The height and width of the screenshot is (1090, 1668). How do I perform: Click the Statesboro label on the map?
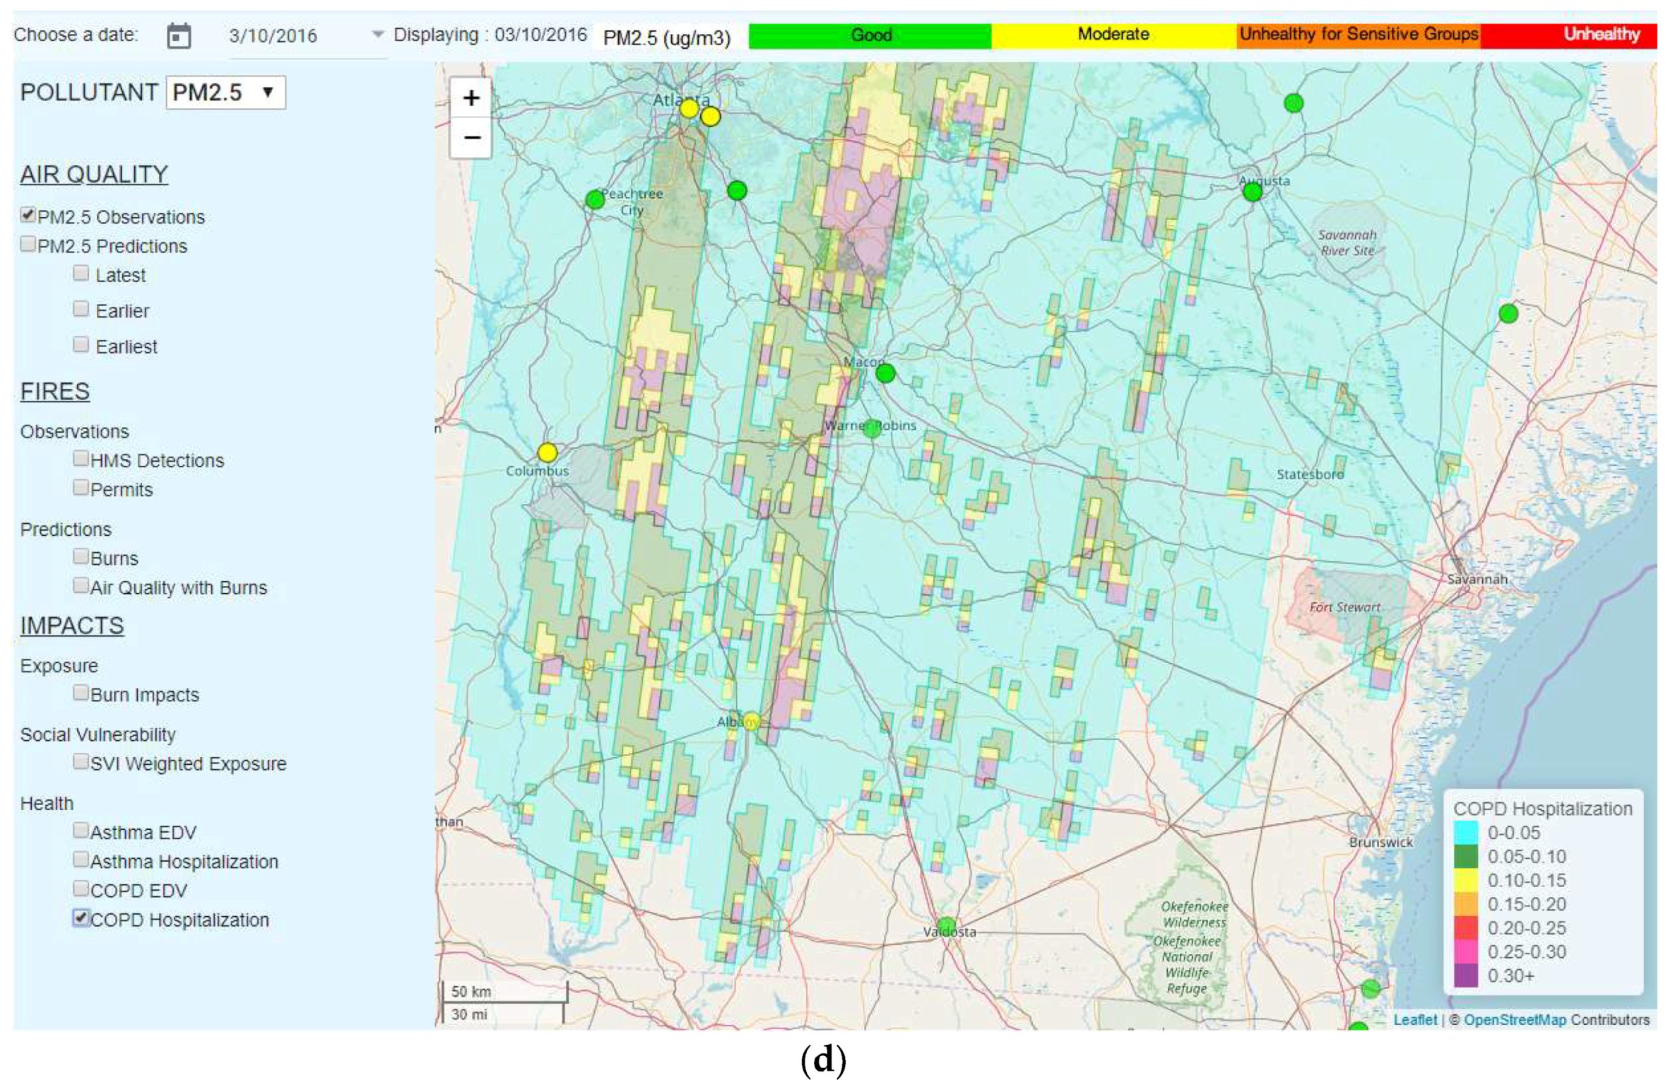click(x=1309, y=474)
